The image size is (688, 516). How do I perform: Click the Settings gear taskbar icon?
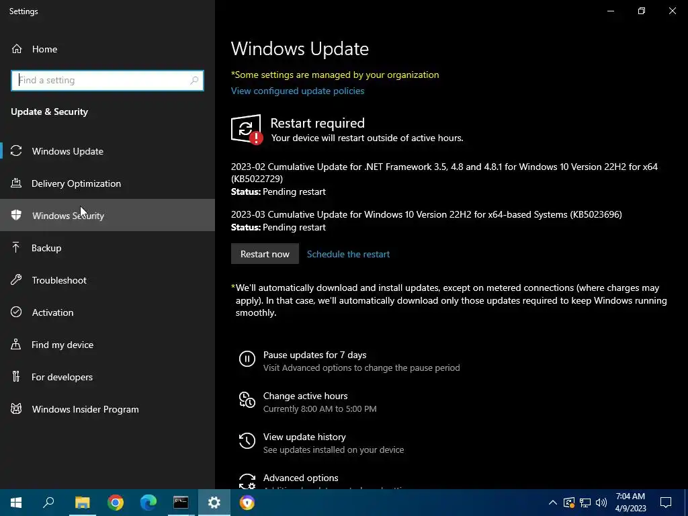[214, 503]
